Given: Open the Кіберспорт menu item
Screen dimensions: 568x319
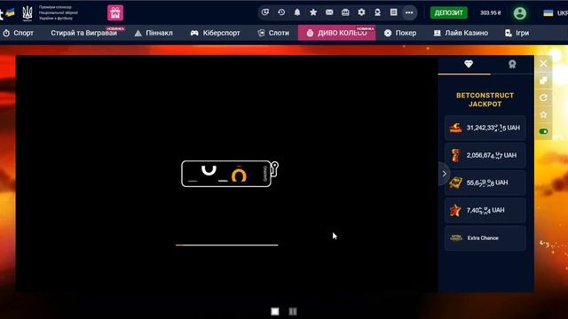Looking at the screenshot, I should click(215, 33).
